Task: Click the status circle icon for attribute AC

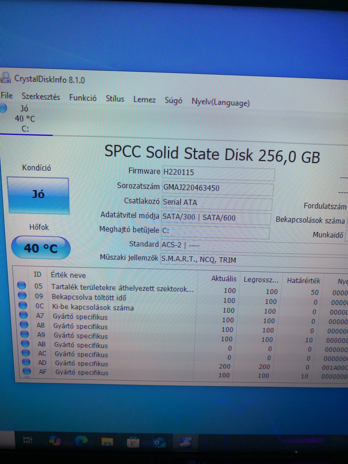Action: pos(26,353)
